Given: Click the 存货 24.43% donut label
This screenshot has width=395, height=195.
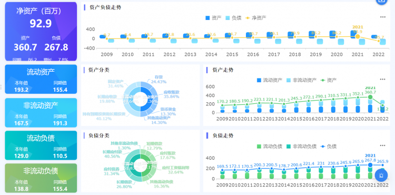Looking at the screenshot, I should (159, 80).
